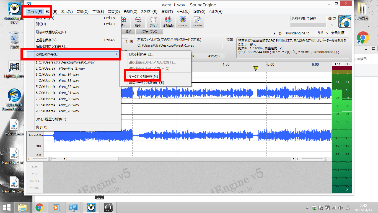Toggle the Sidebar (サイドバー) icon
The width and height of the screenshot is (378, 213).
coord(197,22)
